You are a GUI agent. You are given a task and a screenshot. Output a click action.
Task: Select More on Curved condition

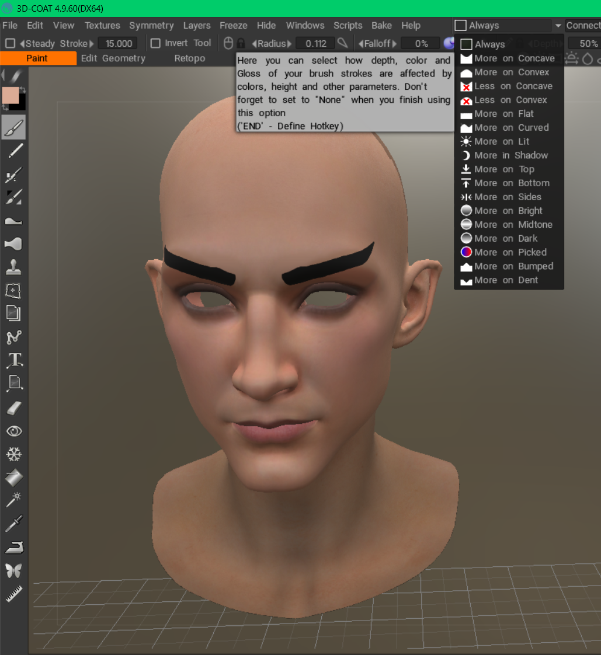509,127
